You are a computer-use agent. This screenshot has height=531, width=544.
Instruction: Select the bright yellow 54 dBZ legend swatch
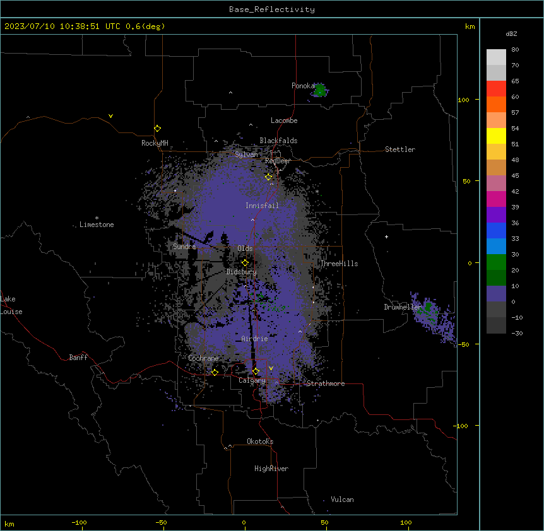(x=496, y=136)
